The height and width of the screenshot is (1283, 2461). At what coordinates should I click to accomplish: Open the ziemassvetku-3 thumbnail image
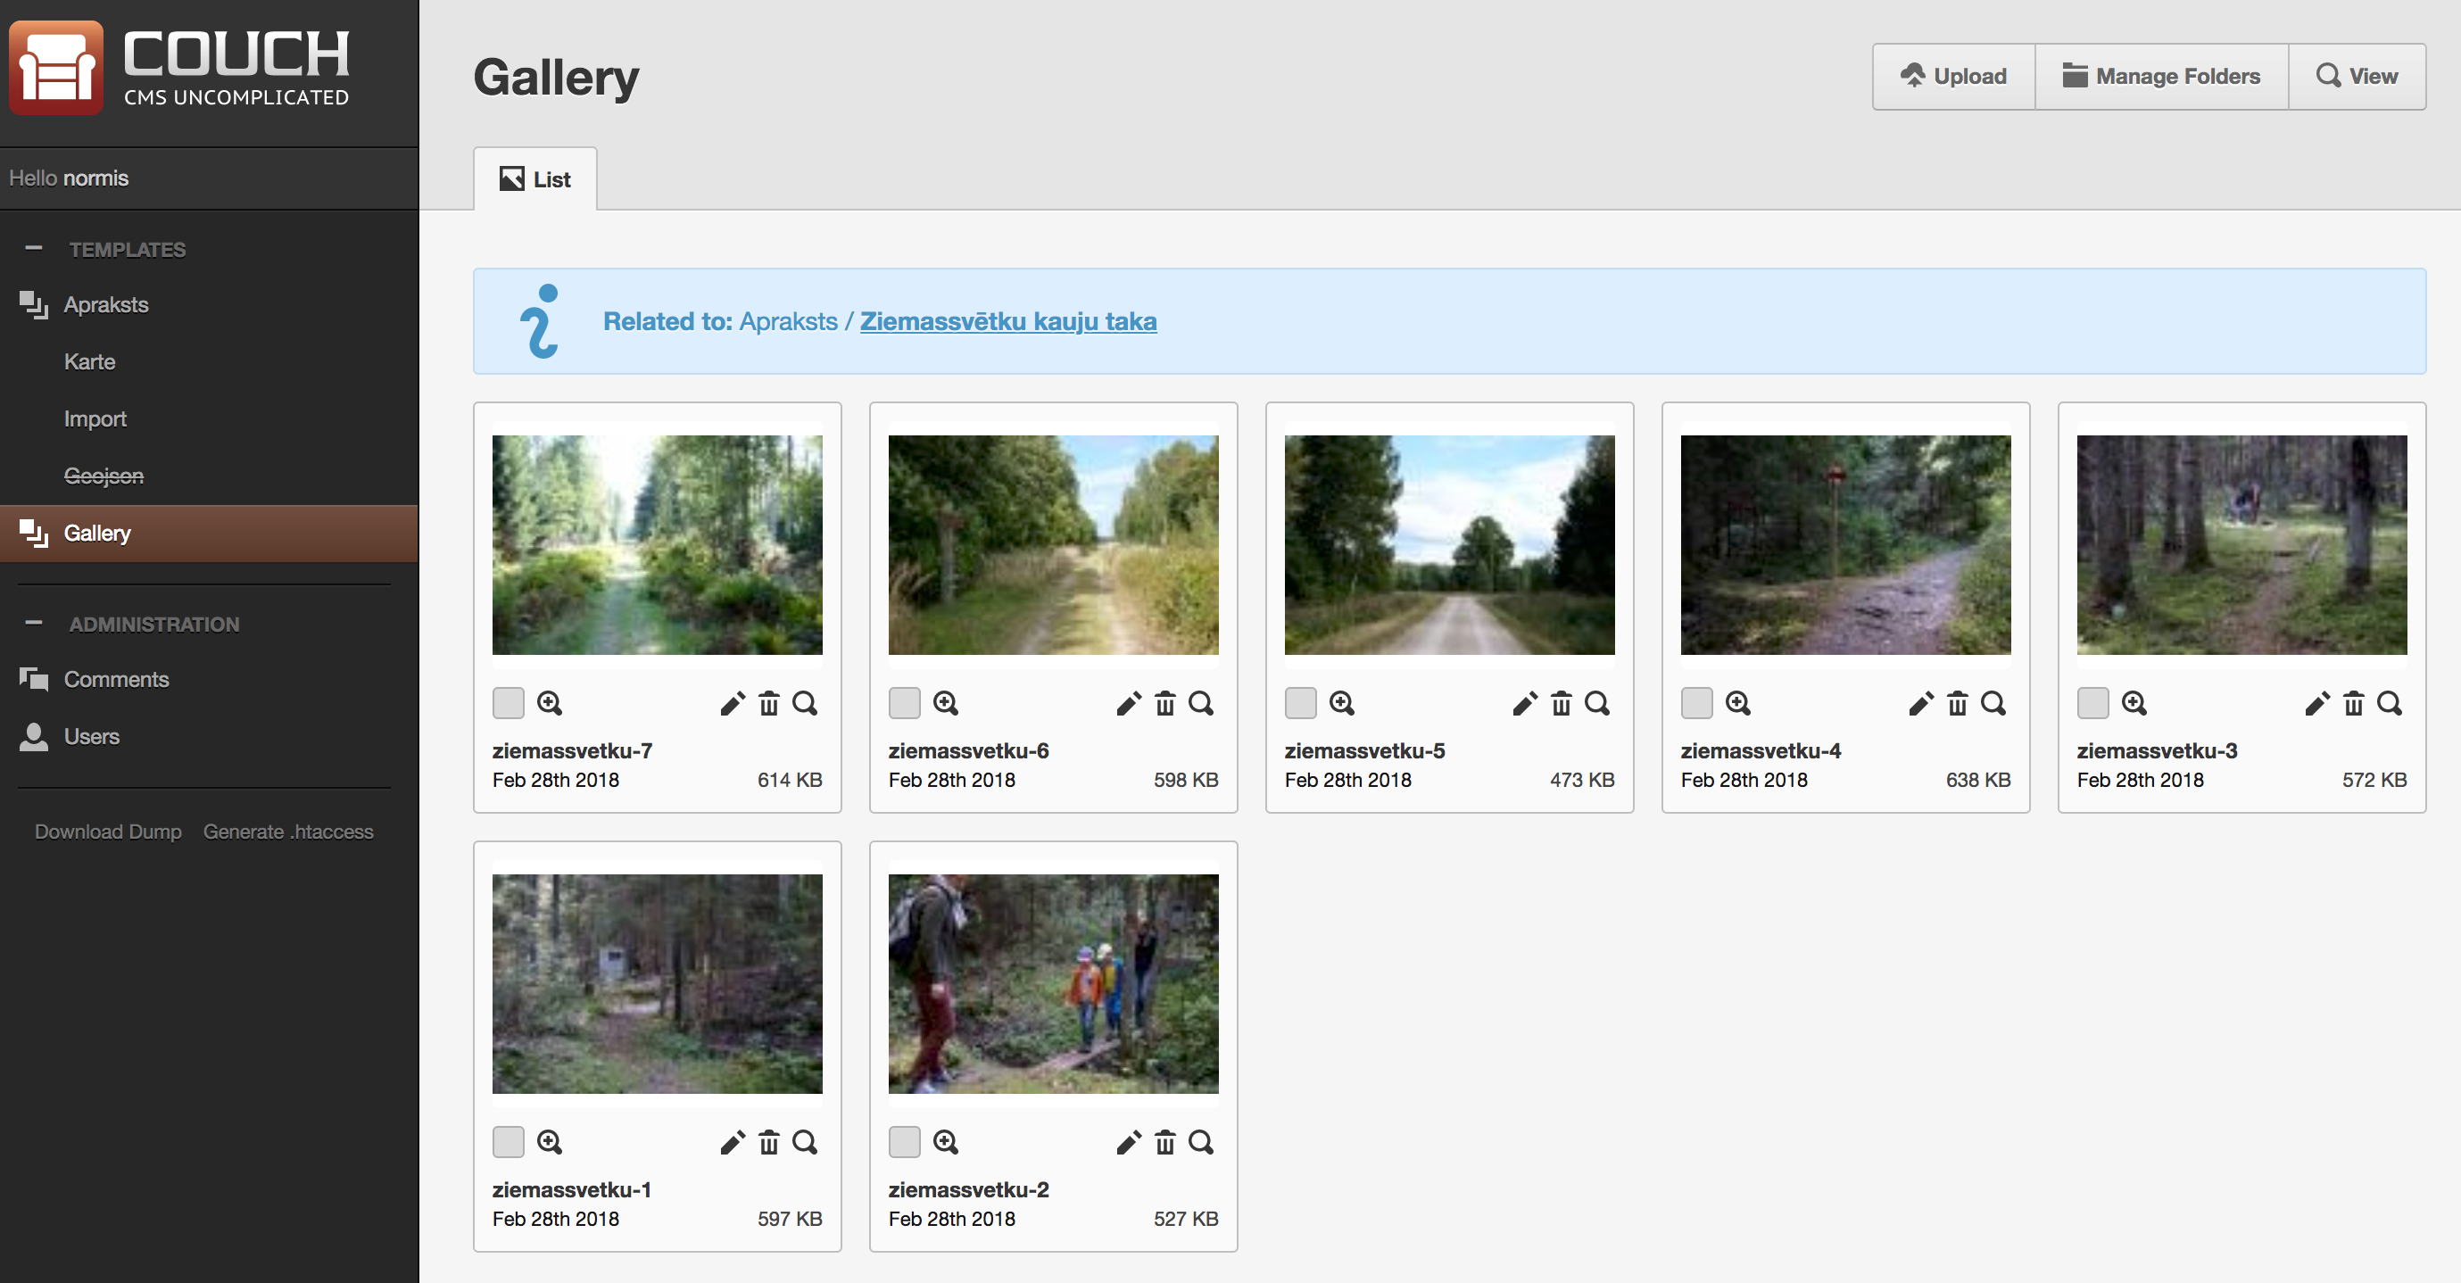2242,544
